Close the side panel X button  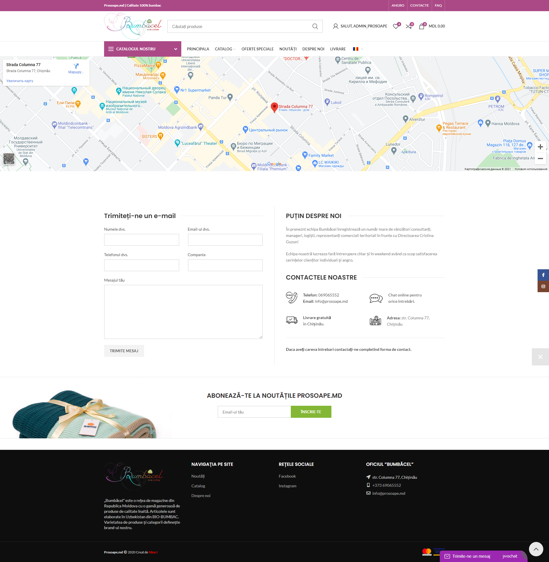(x=540, y=357)
